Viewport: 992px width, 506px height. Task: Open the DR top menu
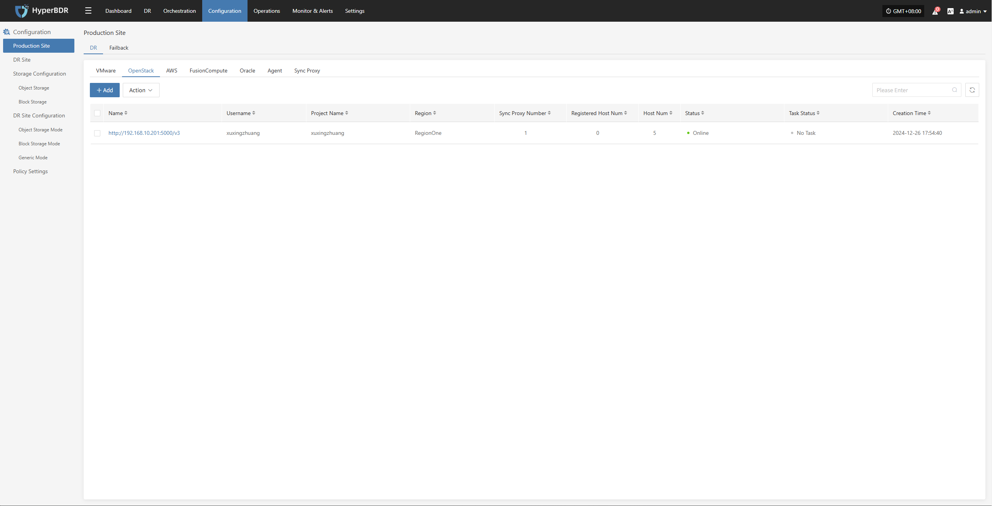[148, 11]
